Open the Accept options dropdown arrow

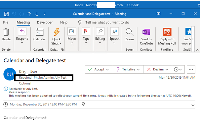(x=107, y=69)
